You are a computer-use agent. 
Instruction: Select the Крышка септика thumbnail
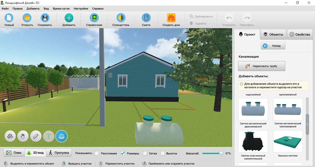[x=288, y=141]
